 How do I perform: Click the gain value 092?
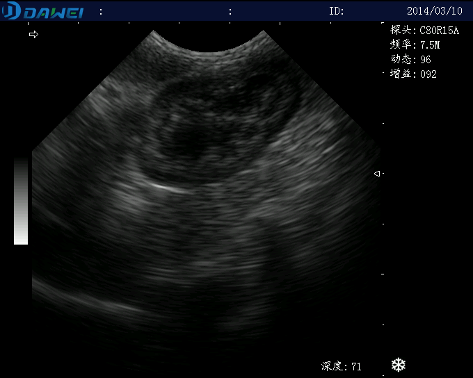pyautogui.click(x=428, y=74)
